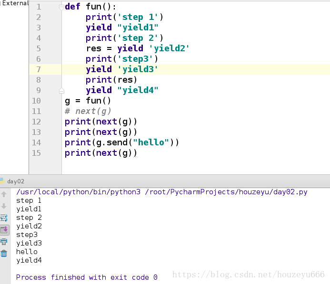Click line number 15 in the gutter
The height and width of the screenshot is (284, 330).
[36, 153]
